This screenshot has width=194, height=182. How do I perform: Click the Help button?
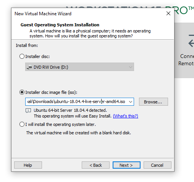[x=28, y=165]
